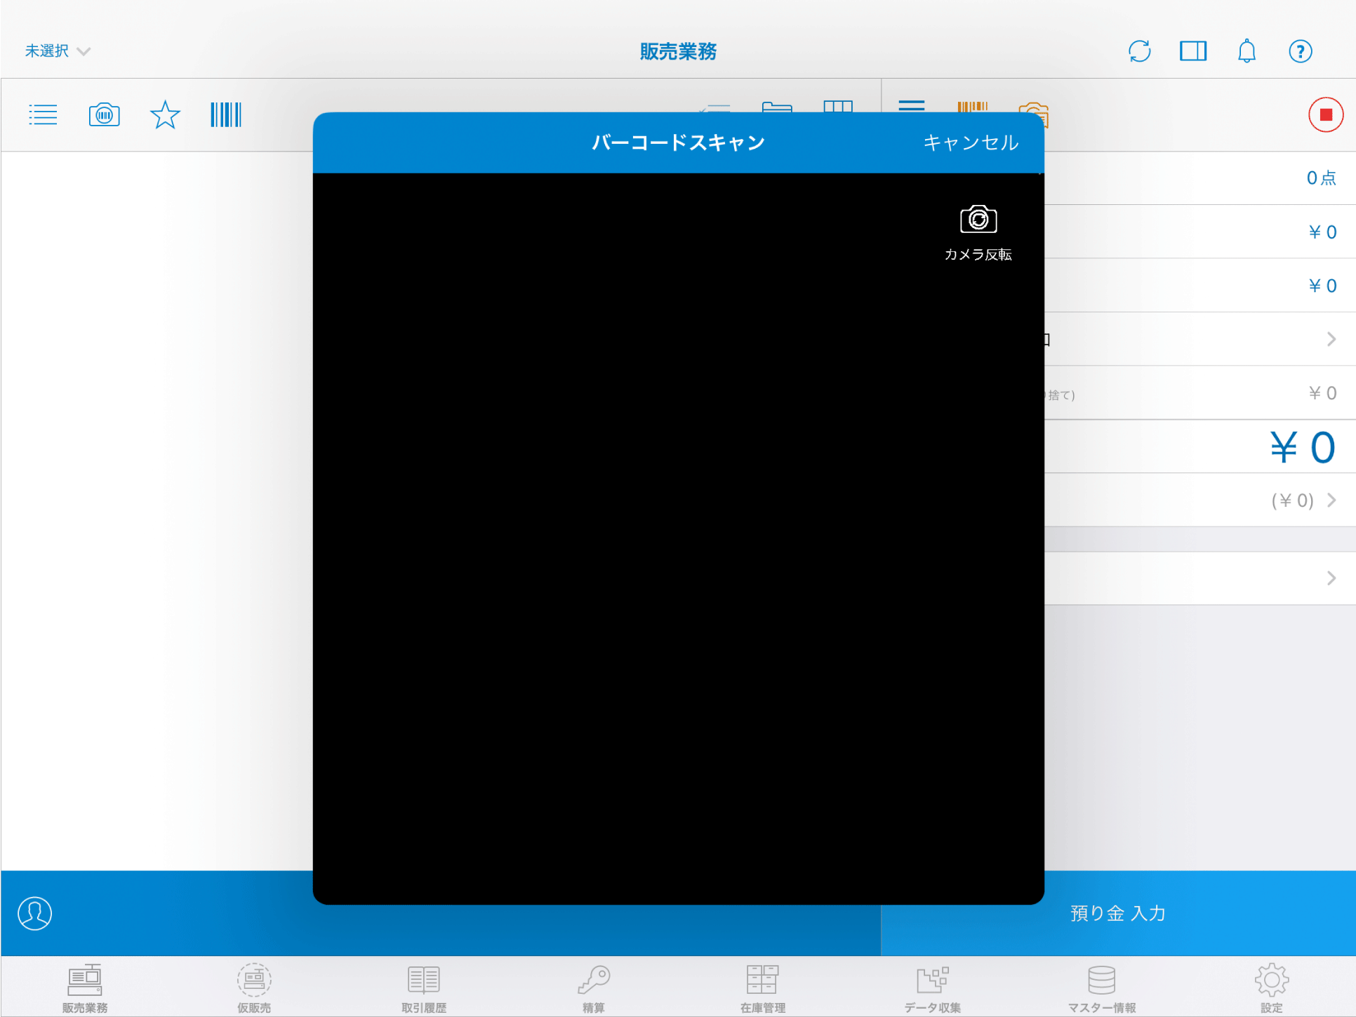1356x1017 pixels.
Task: Open the customer profile icon
Action: click(x=34, y=913)
